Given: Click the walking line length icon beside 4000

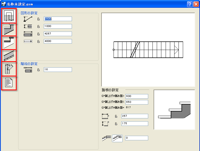Looking at the screenshot, I should (x=28, y=41).
